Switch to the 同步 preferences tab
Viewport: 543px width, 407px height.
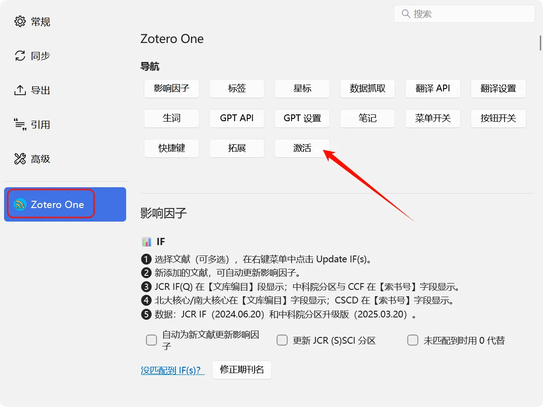click(x=65, y=56)
